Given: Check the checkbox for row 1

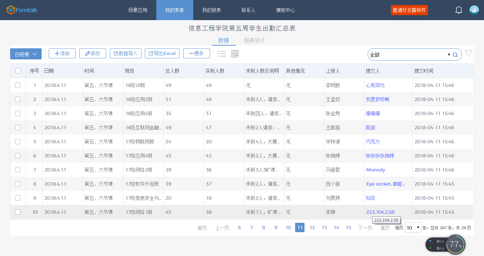Looking at the screenshot, I should pos(18,85).
